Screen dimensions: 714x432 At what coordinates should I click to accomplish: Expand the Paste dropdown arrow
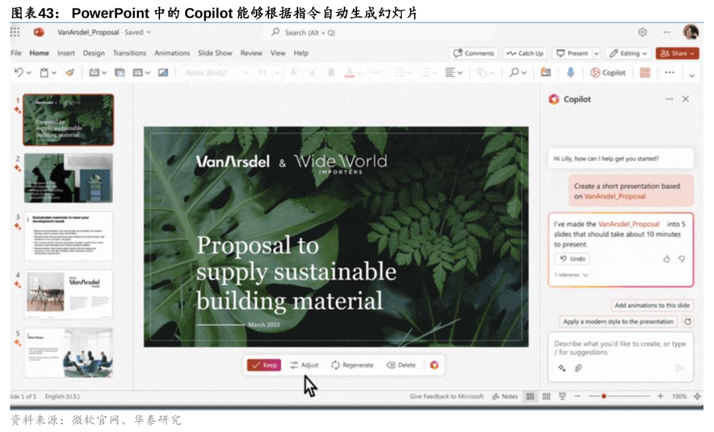[x=54, y=73]
